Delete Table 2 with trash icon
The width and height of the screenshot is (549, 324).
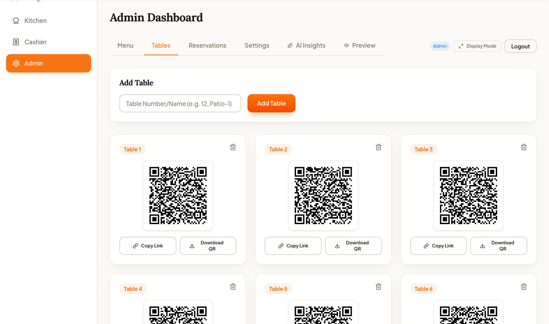point(378,147)
